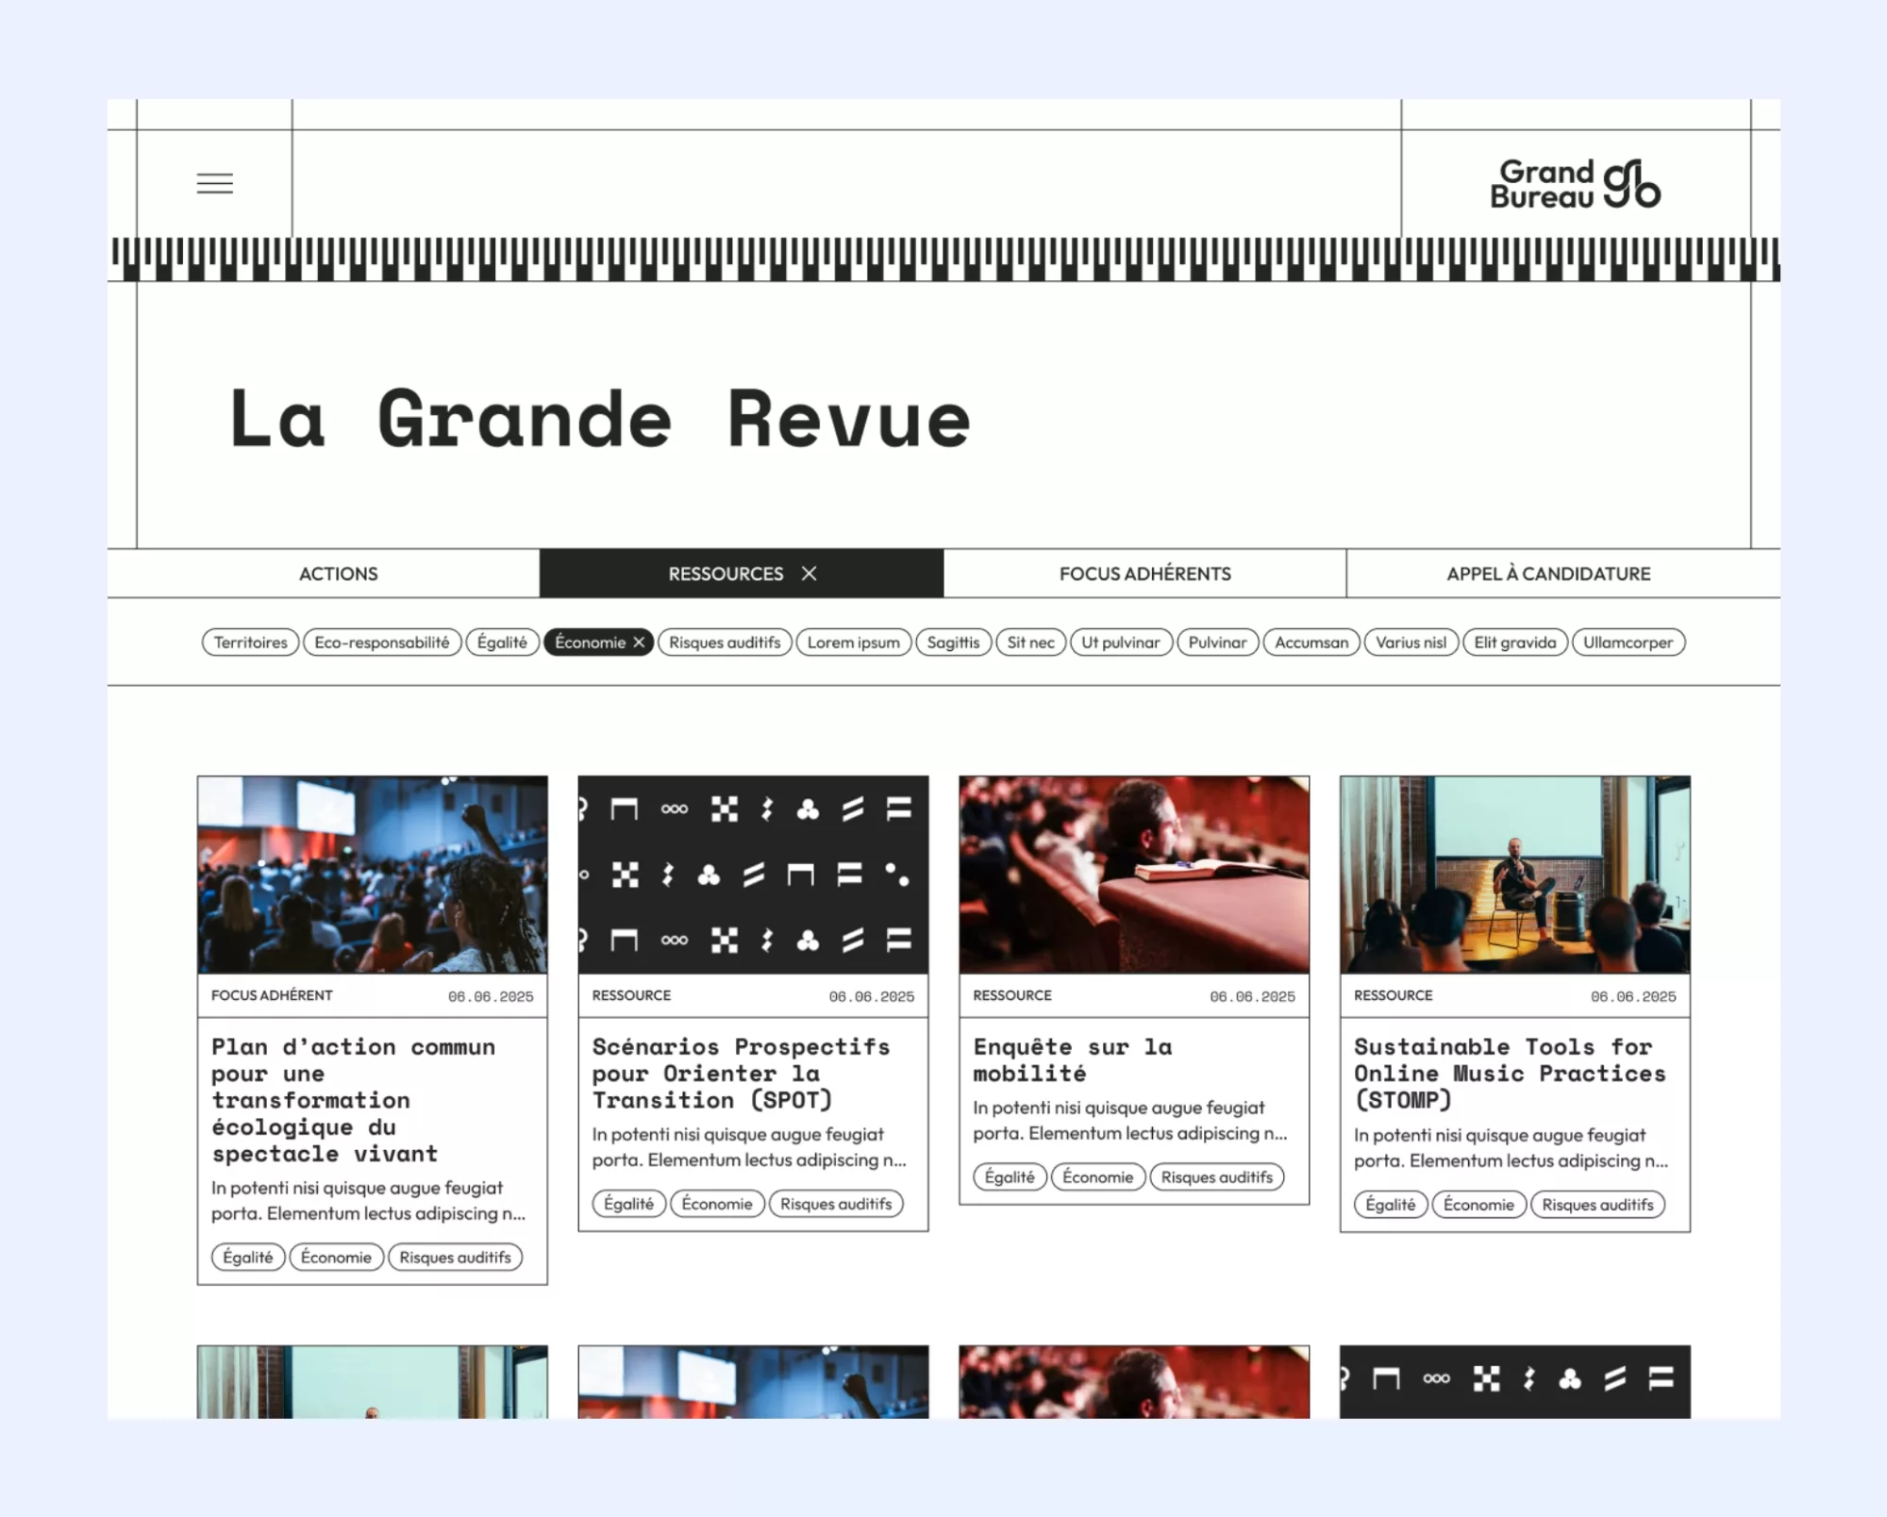This screenshot has height=1517, width=1887.
Task: Click Égalité tag on Enquête mobilité card
Action: tap(1009, 1177)
